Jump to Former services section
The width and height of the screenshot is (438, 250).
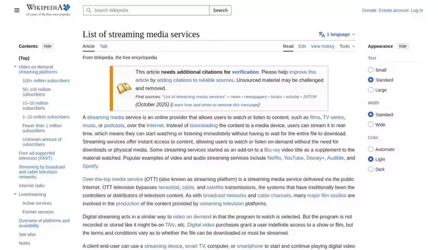coord(38,212)
